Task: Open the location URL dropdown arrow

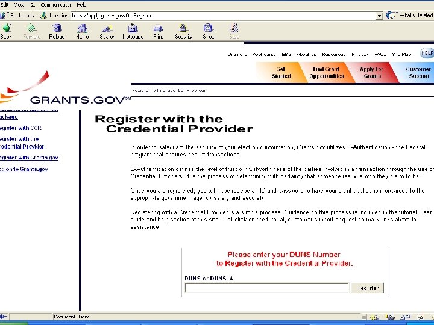Action: [x=380, y=16]
